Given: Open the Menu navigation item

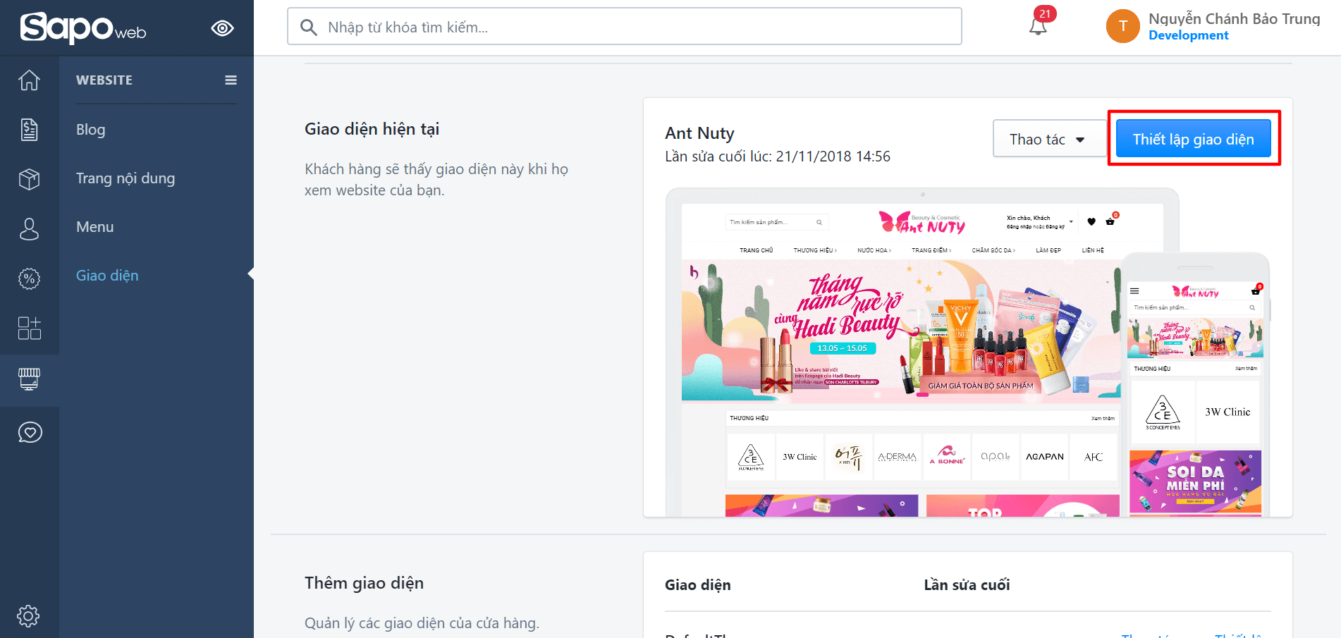Looking at the screenshot, I should coord(95,227).
